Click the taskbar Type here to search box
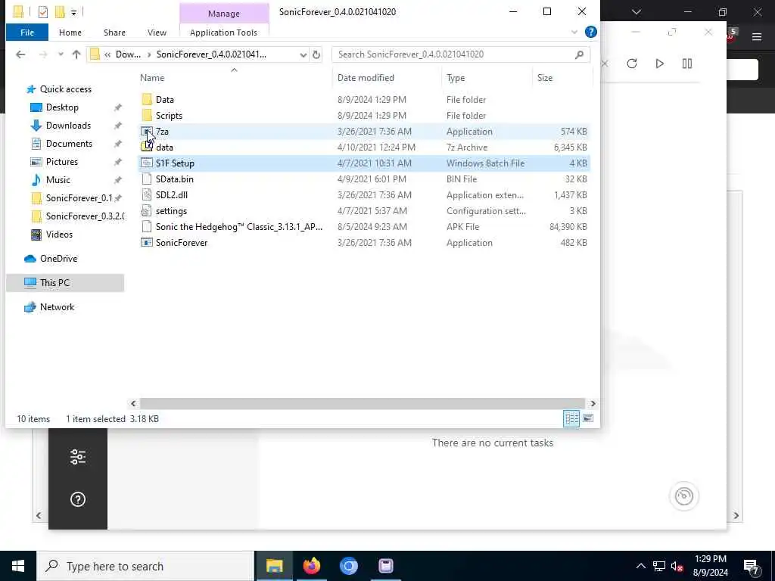 click(x=145, y=566)
